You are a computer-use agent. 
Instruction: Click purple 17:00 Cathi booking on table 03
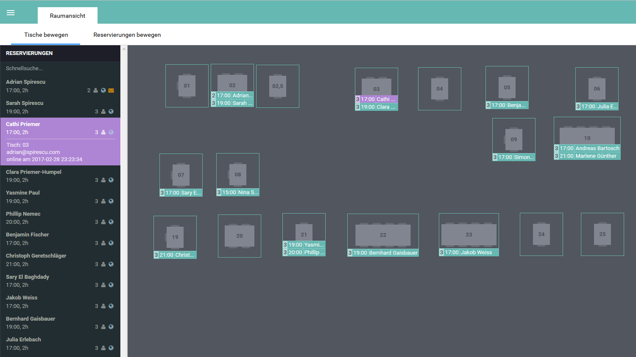point(377,99)
